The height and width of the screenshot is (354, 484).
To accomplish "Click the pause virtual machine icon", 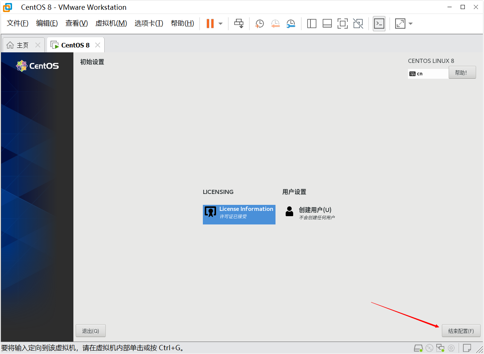I will [x=210, y=23].
